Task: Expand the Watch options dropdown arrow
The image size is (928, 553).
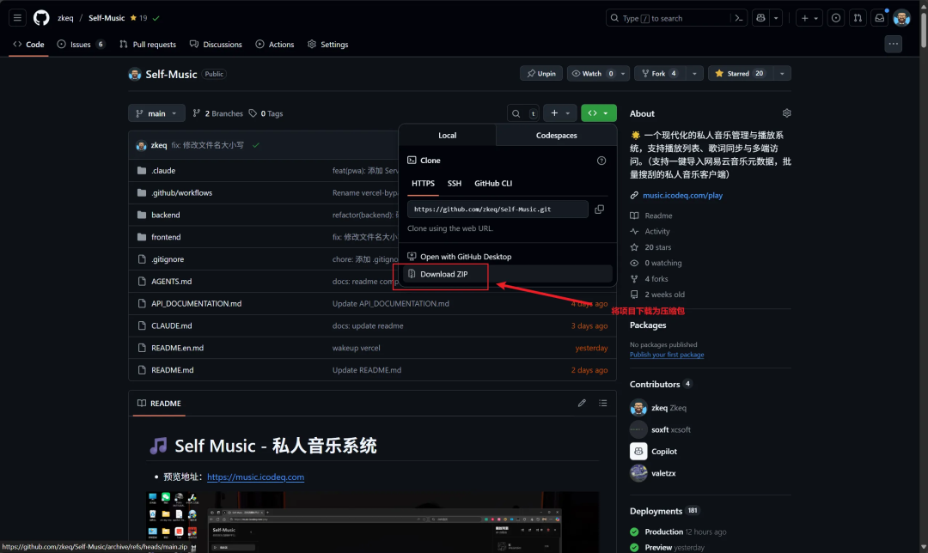Action: pos(623,73)
